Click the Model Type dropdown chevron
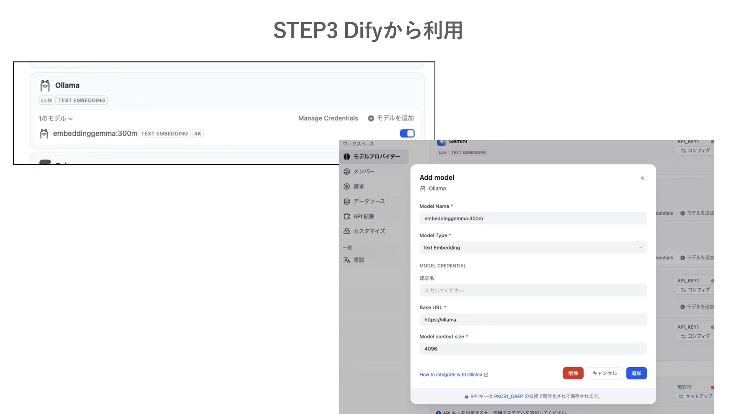The width and height of the screenshot is (737, 414). [640, 248]
